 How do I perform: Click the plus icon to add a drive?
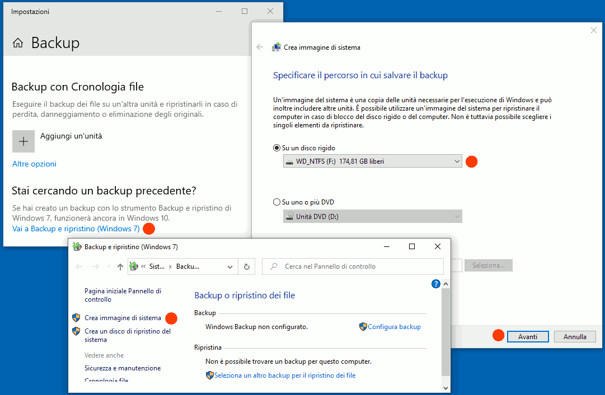[24, 141]
